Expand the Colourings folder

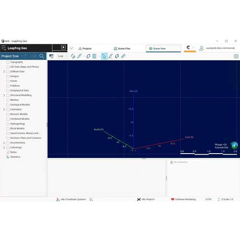(x=4, y=147)
